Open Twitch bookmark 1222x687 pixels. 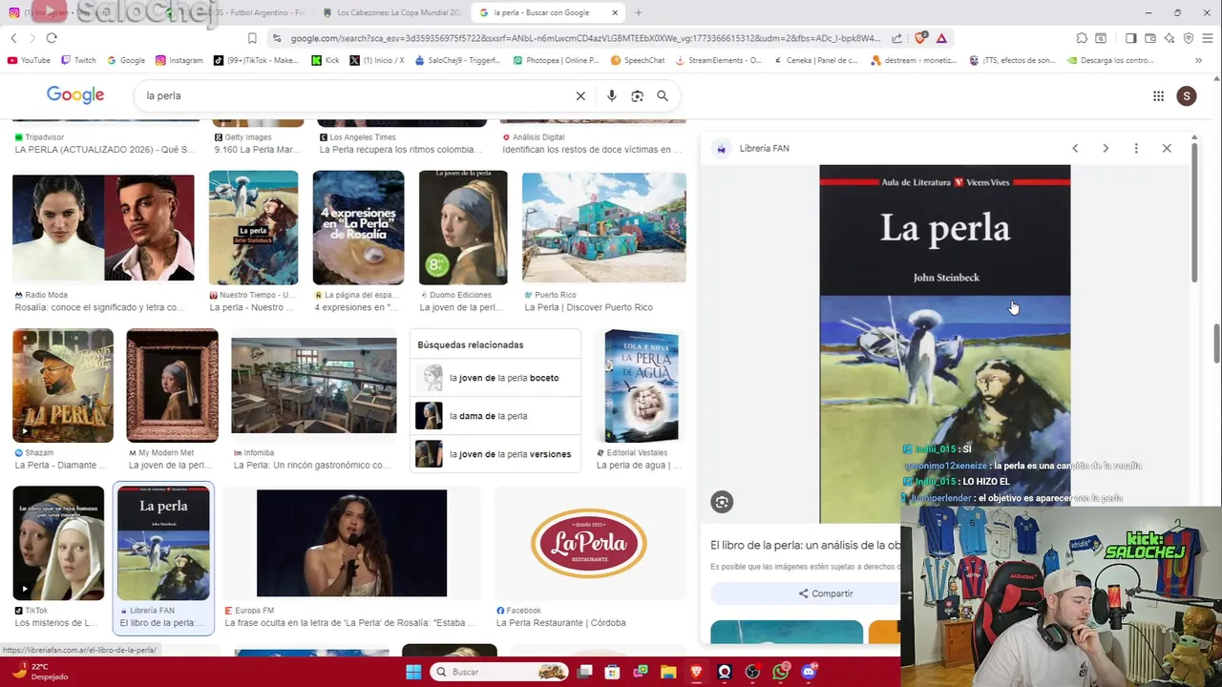point(78,60)
